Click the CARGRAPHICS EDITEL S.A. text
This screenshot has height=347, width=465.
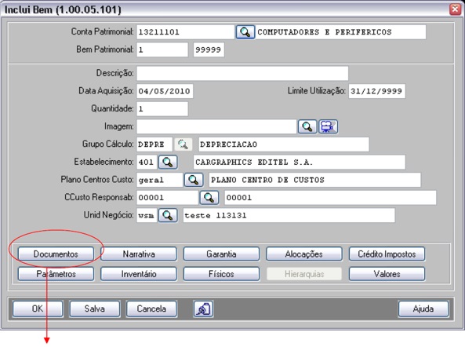click(254, 163)
